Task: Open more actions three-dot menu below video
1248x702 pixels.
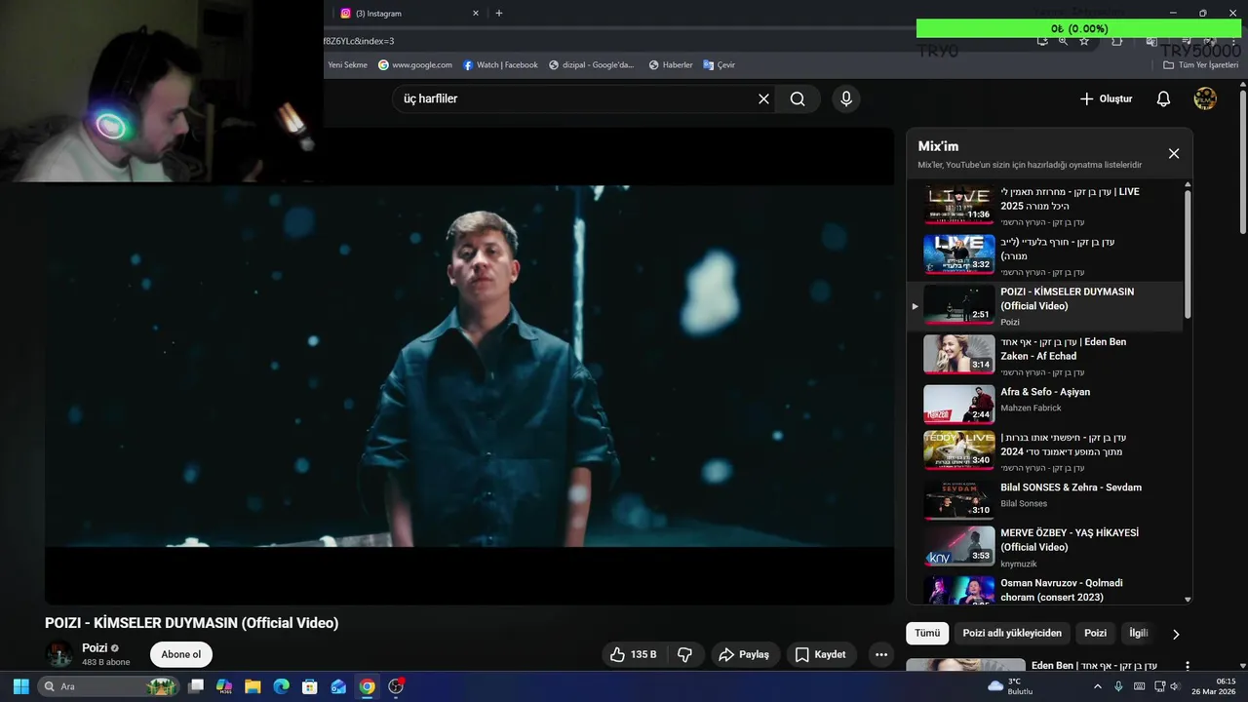Action: pyautogui.click(x=881, y=654)
